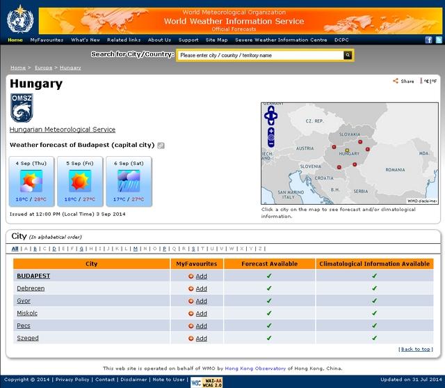This screenshot has width=445, height=388.
Task: Open the Miskolc city link
Action: point(27,313)
